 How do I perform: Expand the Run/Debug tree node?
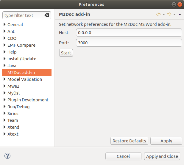4,106
